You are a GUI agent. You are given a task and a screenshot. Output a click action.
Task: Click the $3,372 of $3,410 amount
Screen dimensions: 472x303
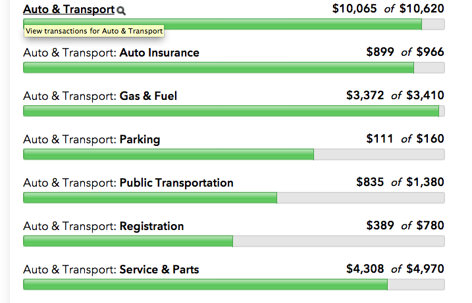(x=395, y=96)
